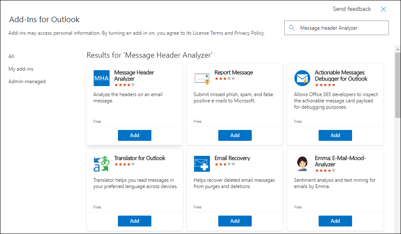Open the Send feedback link

pyautogui.click(x=352, y=9)
